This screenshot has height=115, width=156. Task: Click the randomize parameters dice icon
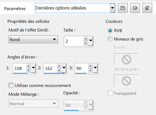pyautogui.click(x=135, y=8)
